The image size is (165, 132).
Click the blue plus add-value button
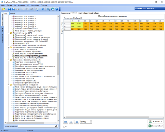click(x=71, y=122)
